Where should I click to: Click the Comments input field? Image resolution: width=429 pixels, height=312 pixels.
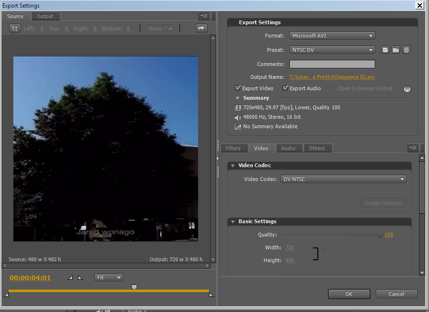pyautogui.click(x=332, y=64)
